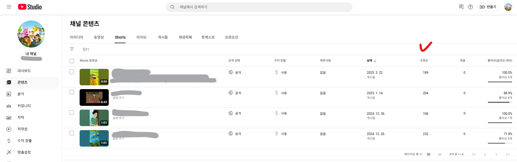This screenshot has height=162, width=517.
Task: Open the account avatar menu
Action: click(x=508, y=7)
